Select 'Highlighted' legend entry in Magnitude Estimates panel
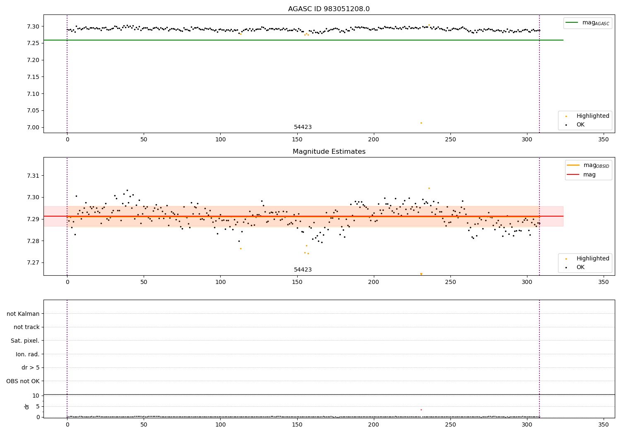Image resolution: width=621 pixels, height=434 pixels. (x=593, y=259)
